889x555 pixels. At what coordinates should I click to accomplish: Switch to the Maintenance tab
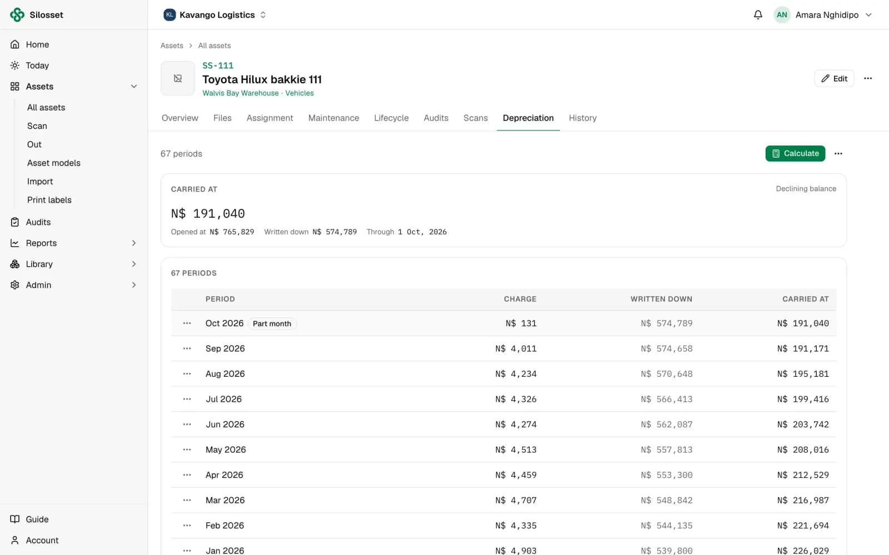click(333, 118)
